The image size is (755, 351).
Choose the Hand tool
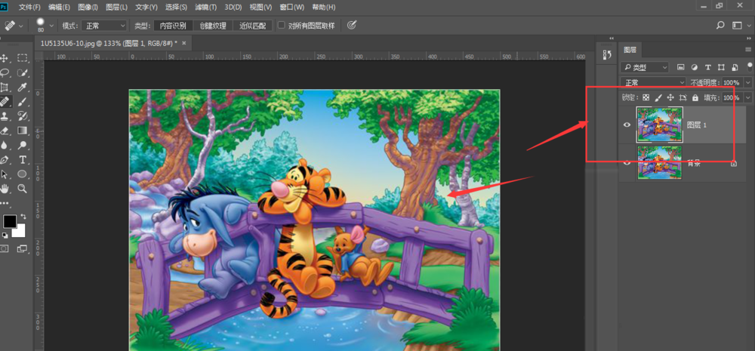[5, 188]
